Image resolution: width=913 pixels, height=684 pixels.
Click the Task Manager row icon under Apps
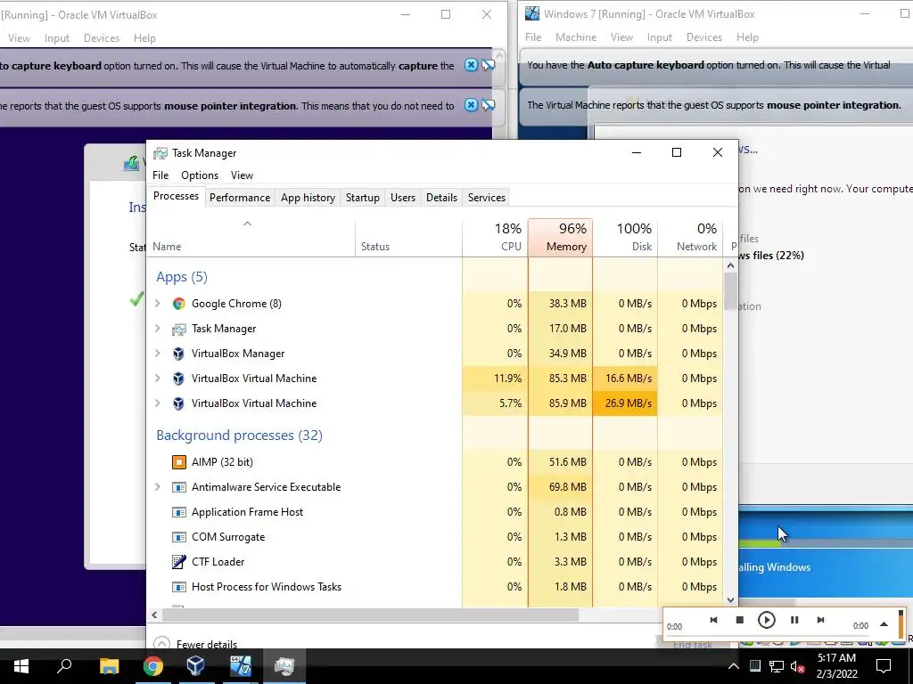(178, 330)
